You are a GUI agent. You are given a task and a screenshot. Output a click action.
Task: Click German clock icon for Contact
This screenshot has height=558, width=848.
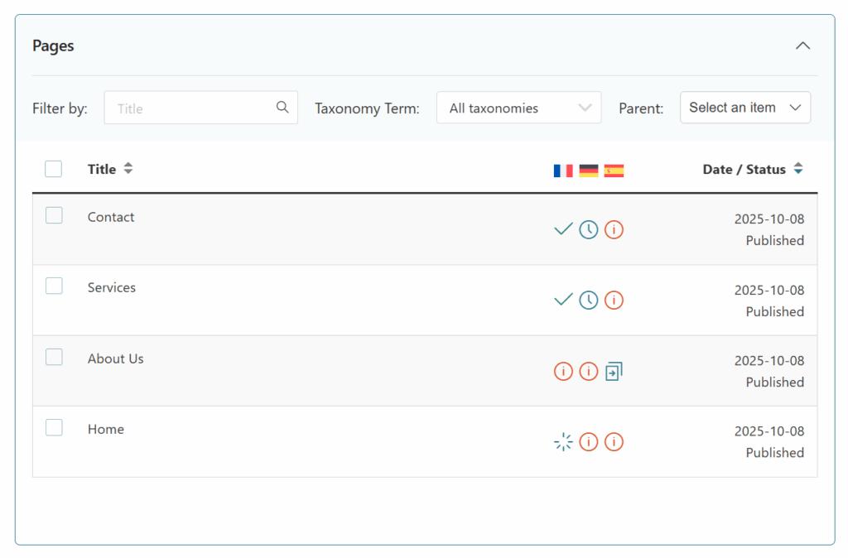coord(588,229)
